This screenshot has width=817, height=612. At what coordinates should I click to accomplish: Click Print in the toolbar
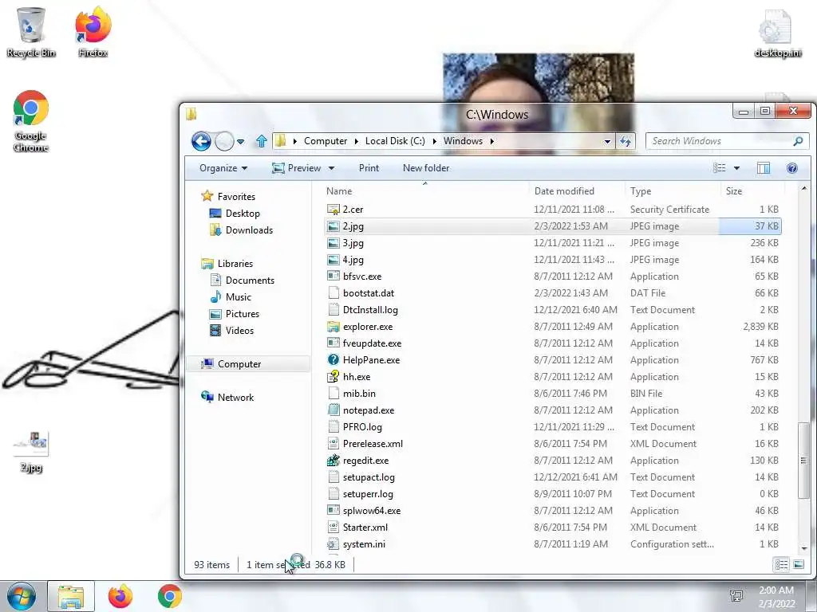369,168
